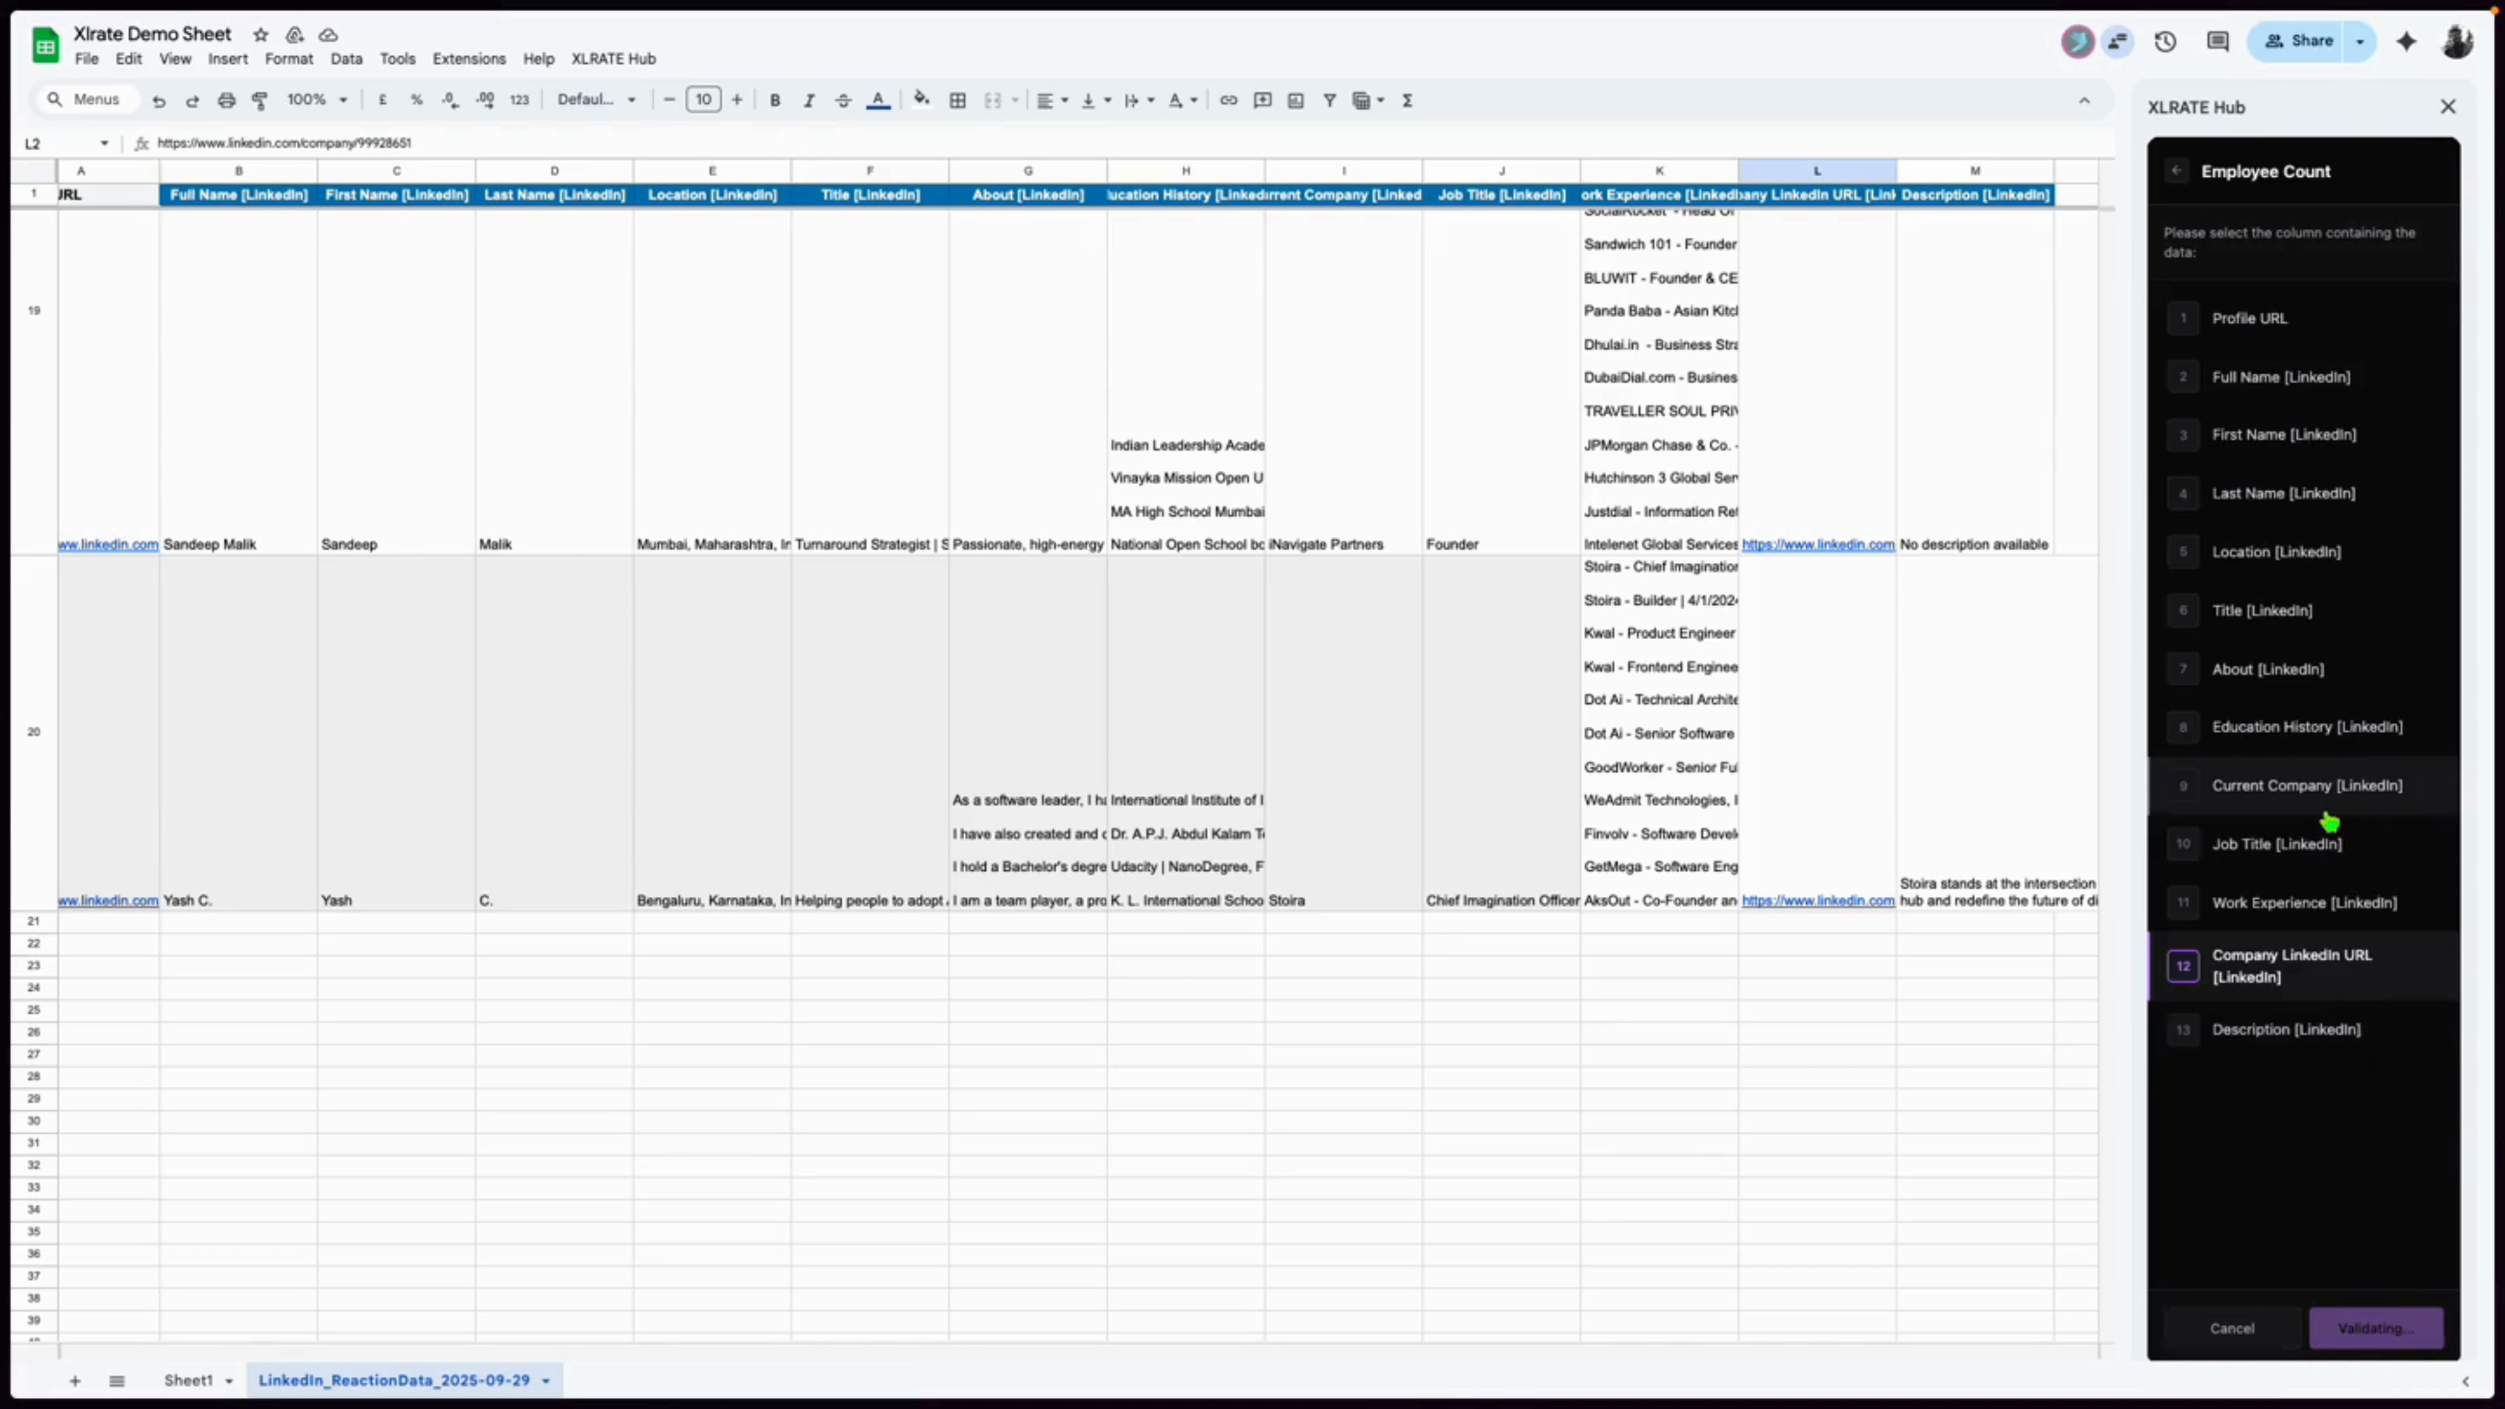2505x1409 pixels.
Task: Toggle bold formatting
Action: tap(775, 100)
